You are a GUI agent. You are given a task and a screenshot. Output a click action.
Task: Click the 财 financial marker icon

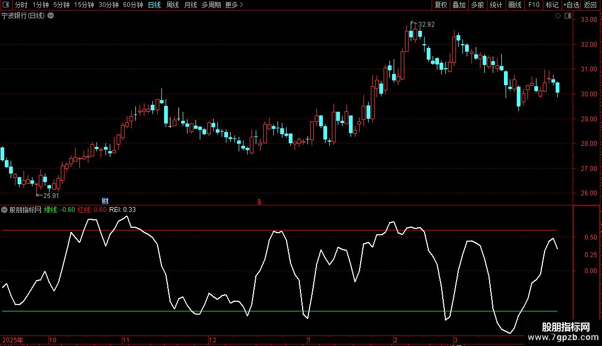pyautogui.click(x=105, y=201)
